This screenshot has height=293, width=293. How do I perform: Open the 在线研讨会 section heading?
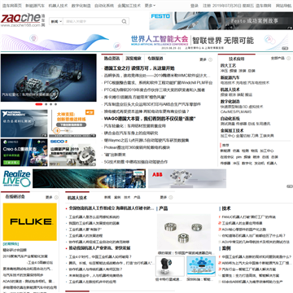tap(15, 196)
